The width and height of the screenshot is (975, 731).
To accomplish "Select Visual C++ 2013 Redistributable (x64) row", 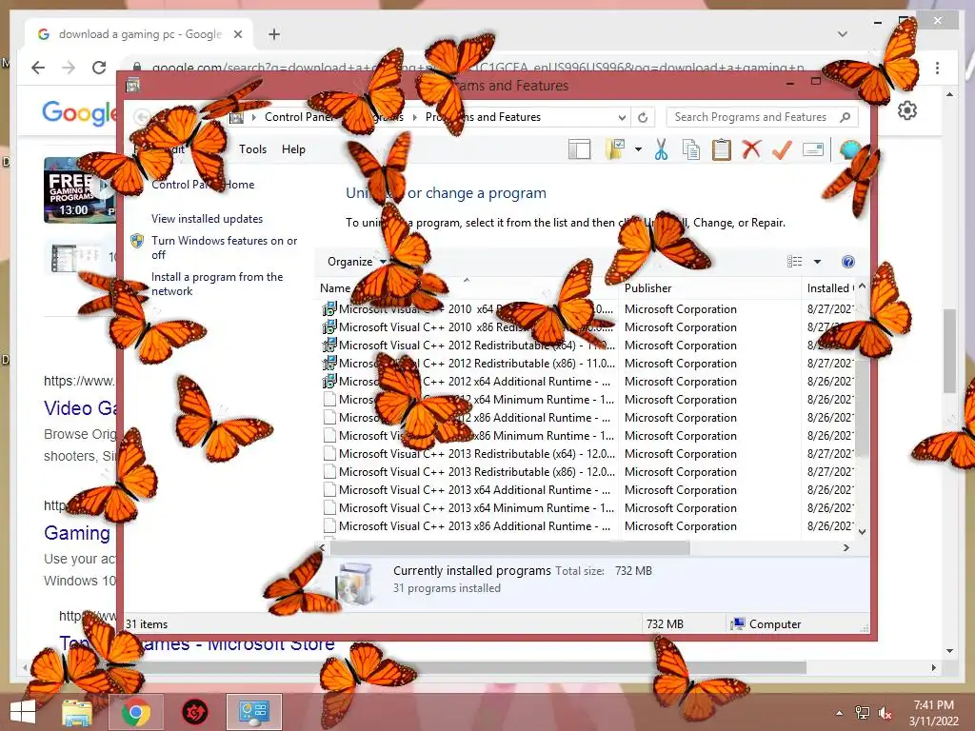I will 588,454.
